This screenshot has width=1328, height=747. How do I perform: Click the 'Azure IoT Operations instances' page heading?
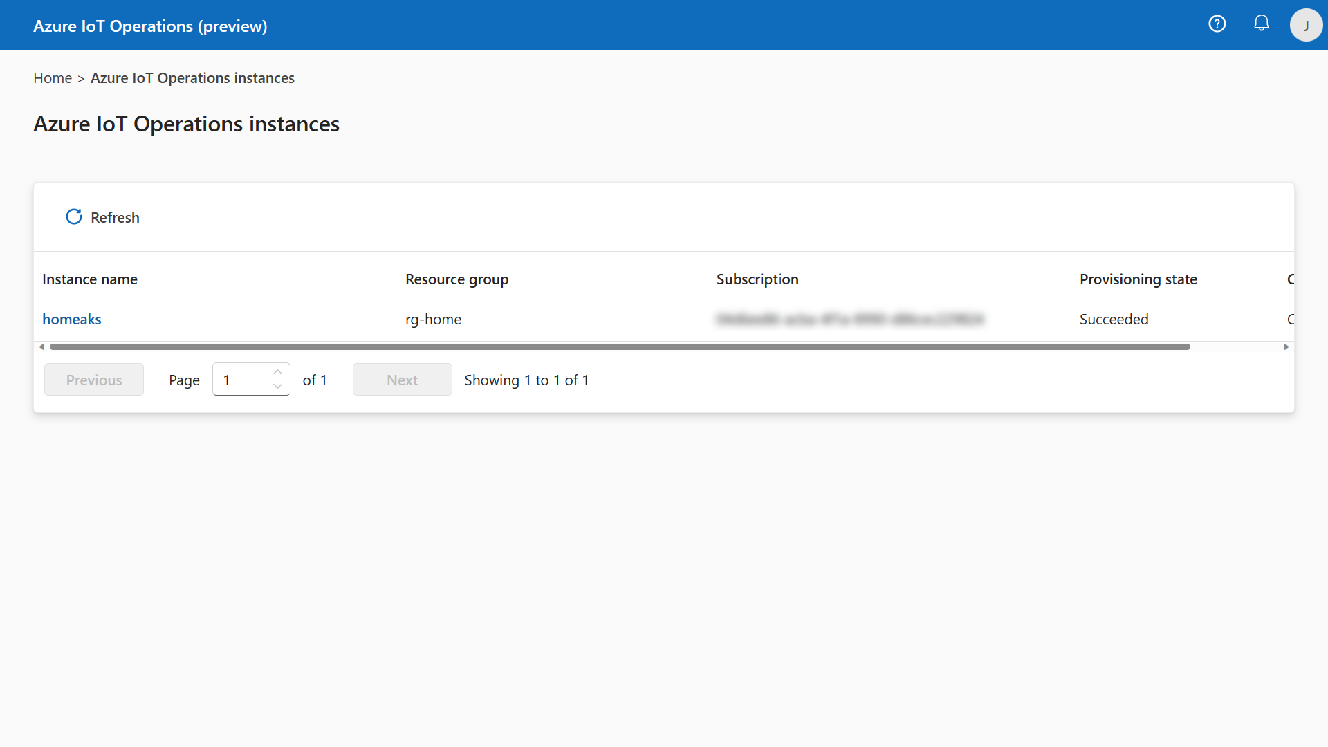point(187,124)
